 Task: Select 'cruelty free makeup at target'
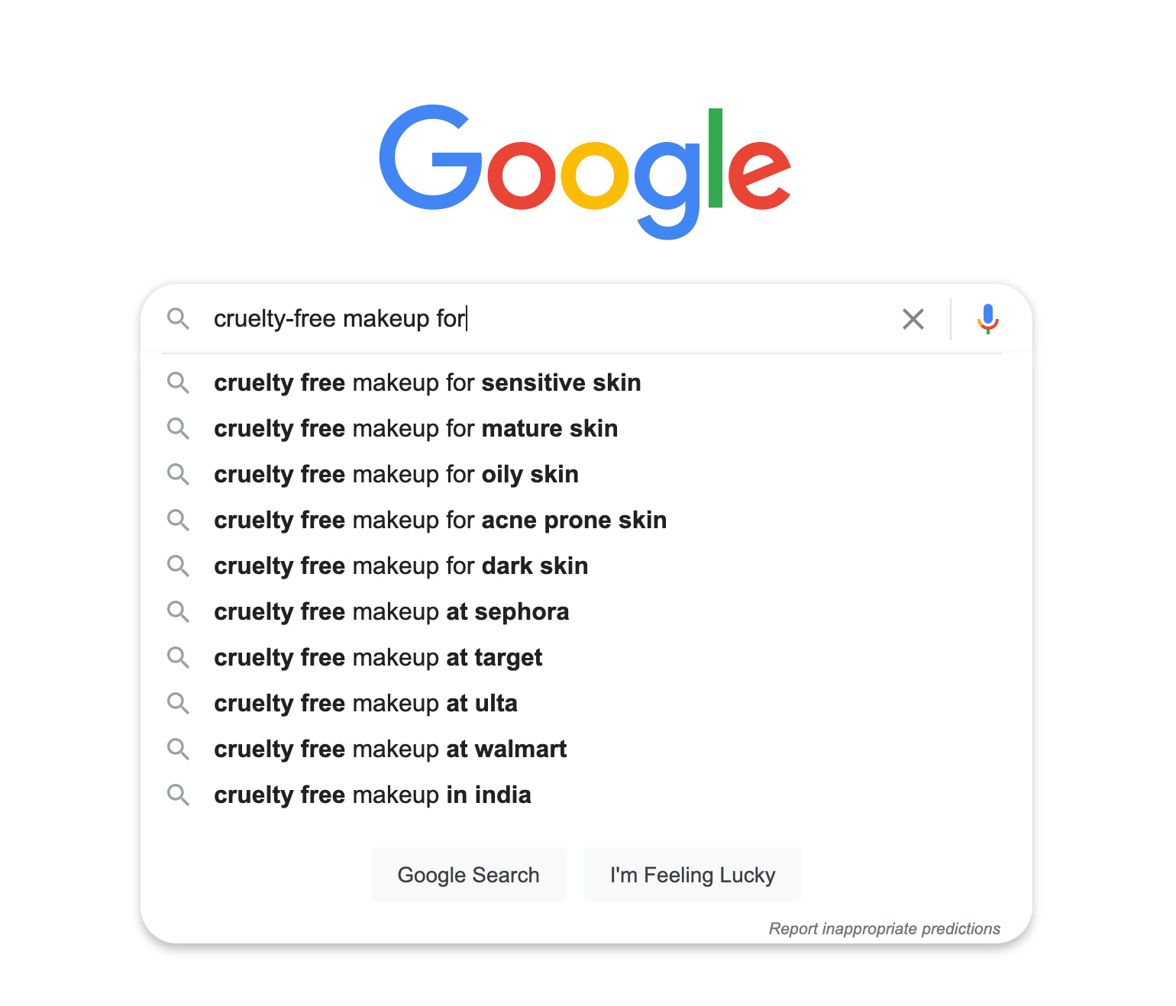pyautogui.click(x=378, y=657)
